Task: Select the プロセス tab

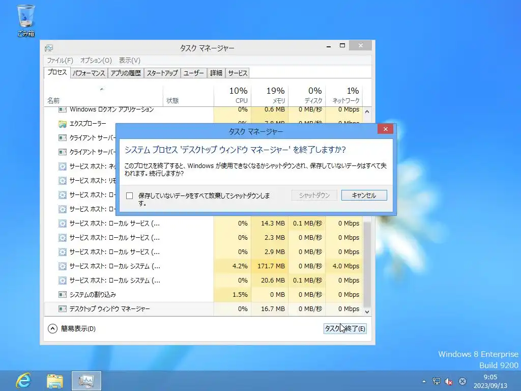Action: 57,72
